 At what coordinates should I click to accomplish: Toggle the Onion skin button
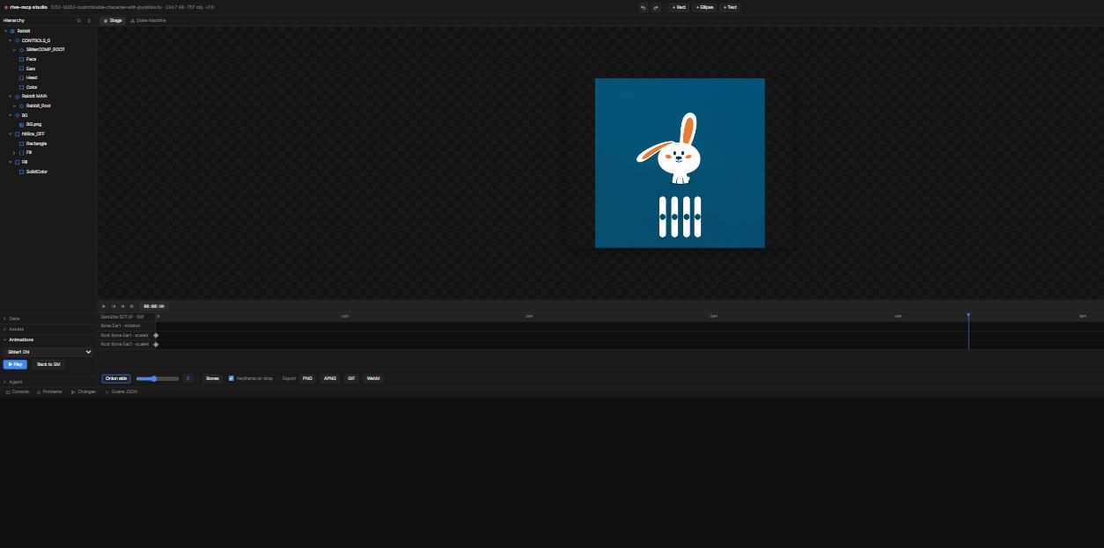point(116,378)
